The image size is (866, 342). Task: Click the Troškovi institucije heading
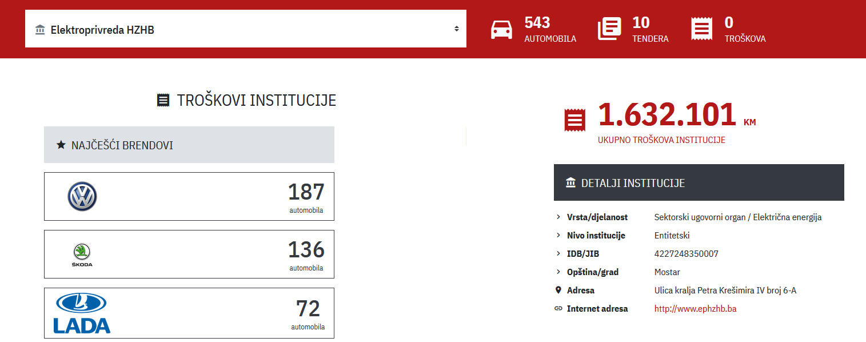257,101
